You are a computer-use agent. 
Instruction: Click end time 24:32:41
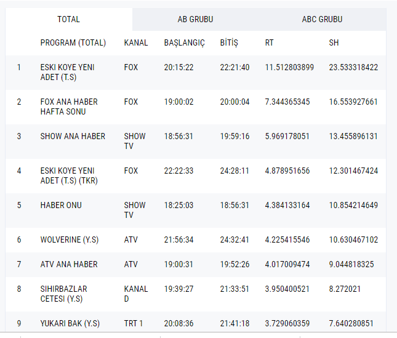235,239
